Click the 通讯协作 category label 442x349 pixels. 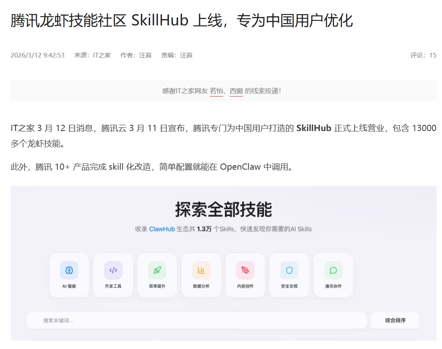[x=333, y=286]
